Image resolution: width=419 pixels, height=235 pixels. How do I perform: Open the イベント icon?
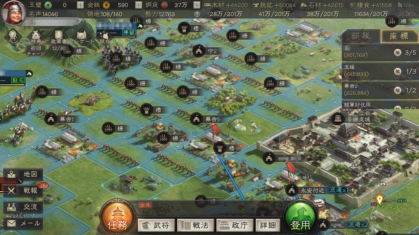click(13, 37)
